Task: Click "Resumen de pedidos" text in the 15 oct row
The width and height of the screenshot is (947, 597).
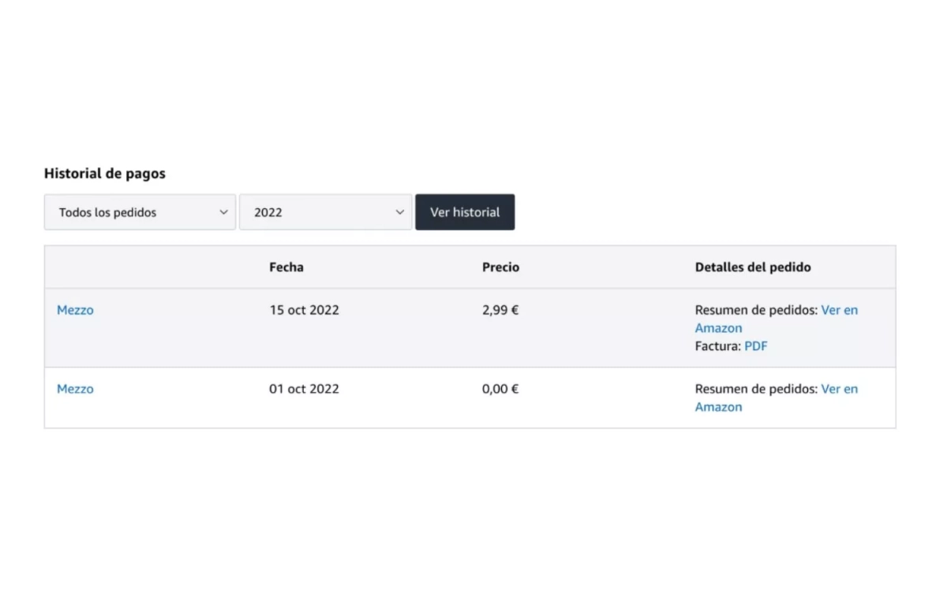Action: [754, 310]
